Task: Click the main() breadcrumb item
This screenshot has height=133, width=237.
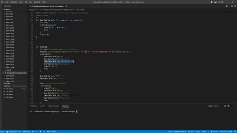Action: [x=81, y=10]
